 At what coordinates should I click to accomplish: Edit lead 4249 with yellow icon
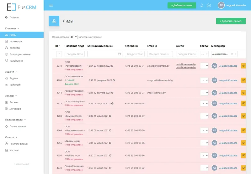coord(243,168)
